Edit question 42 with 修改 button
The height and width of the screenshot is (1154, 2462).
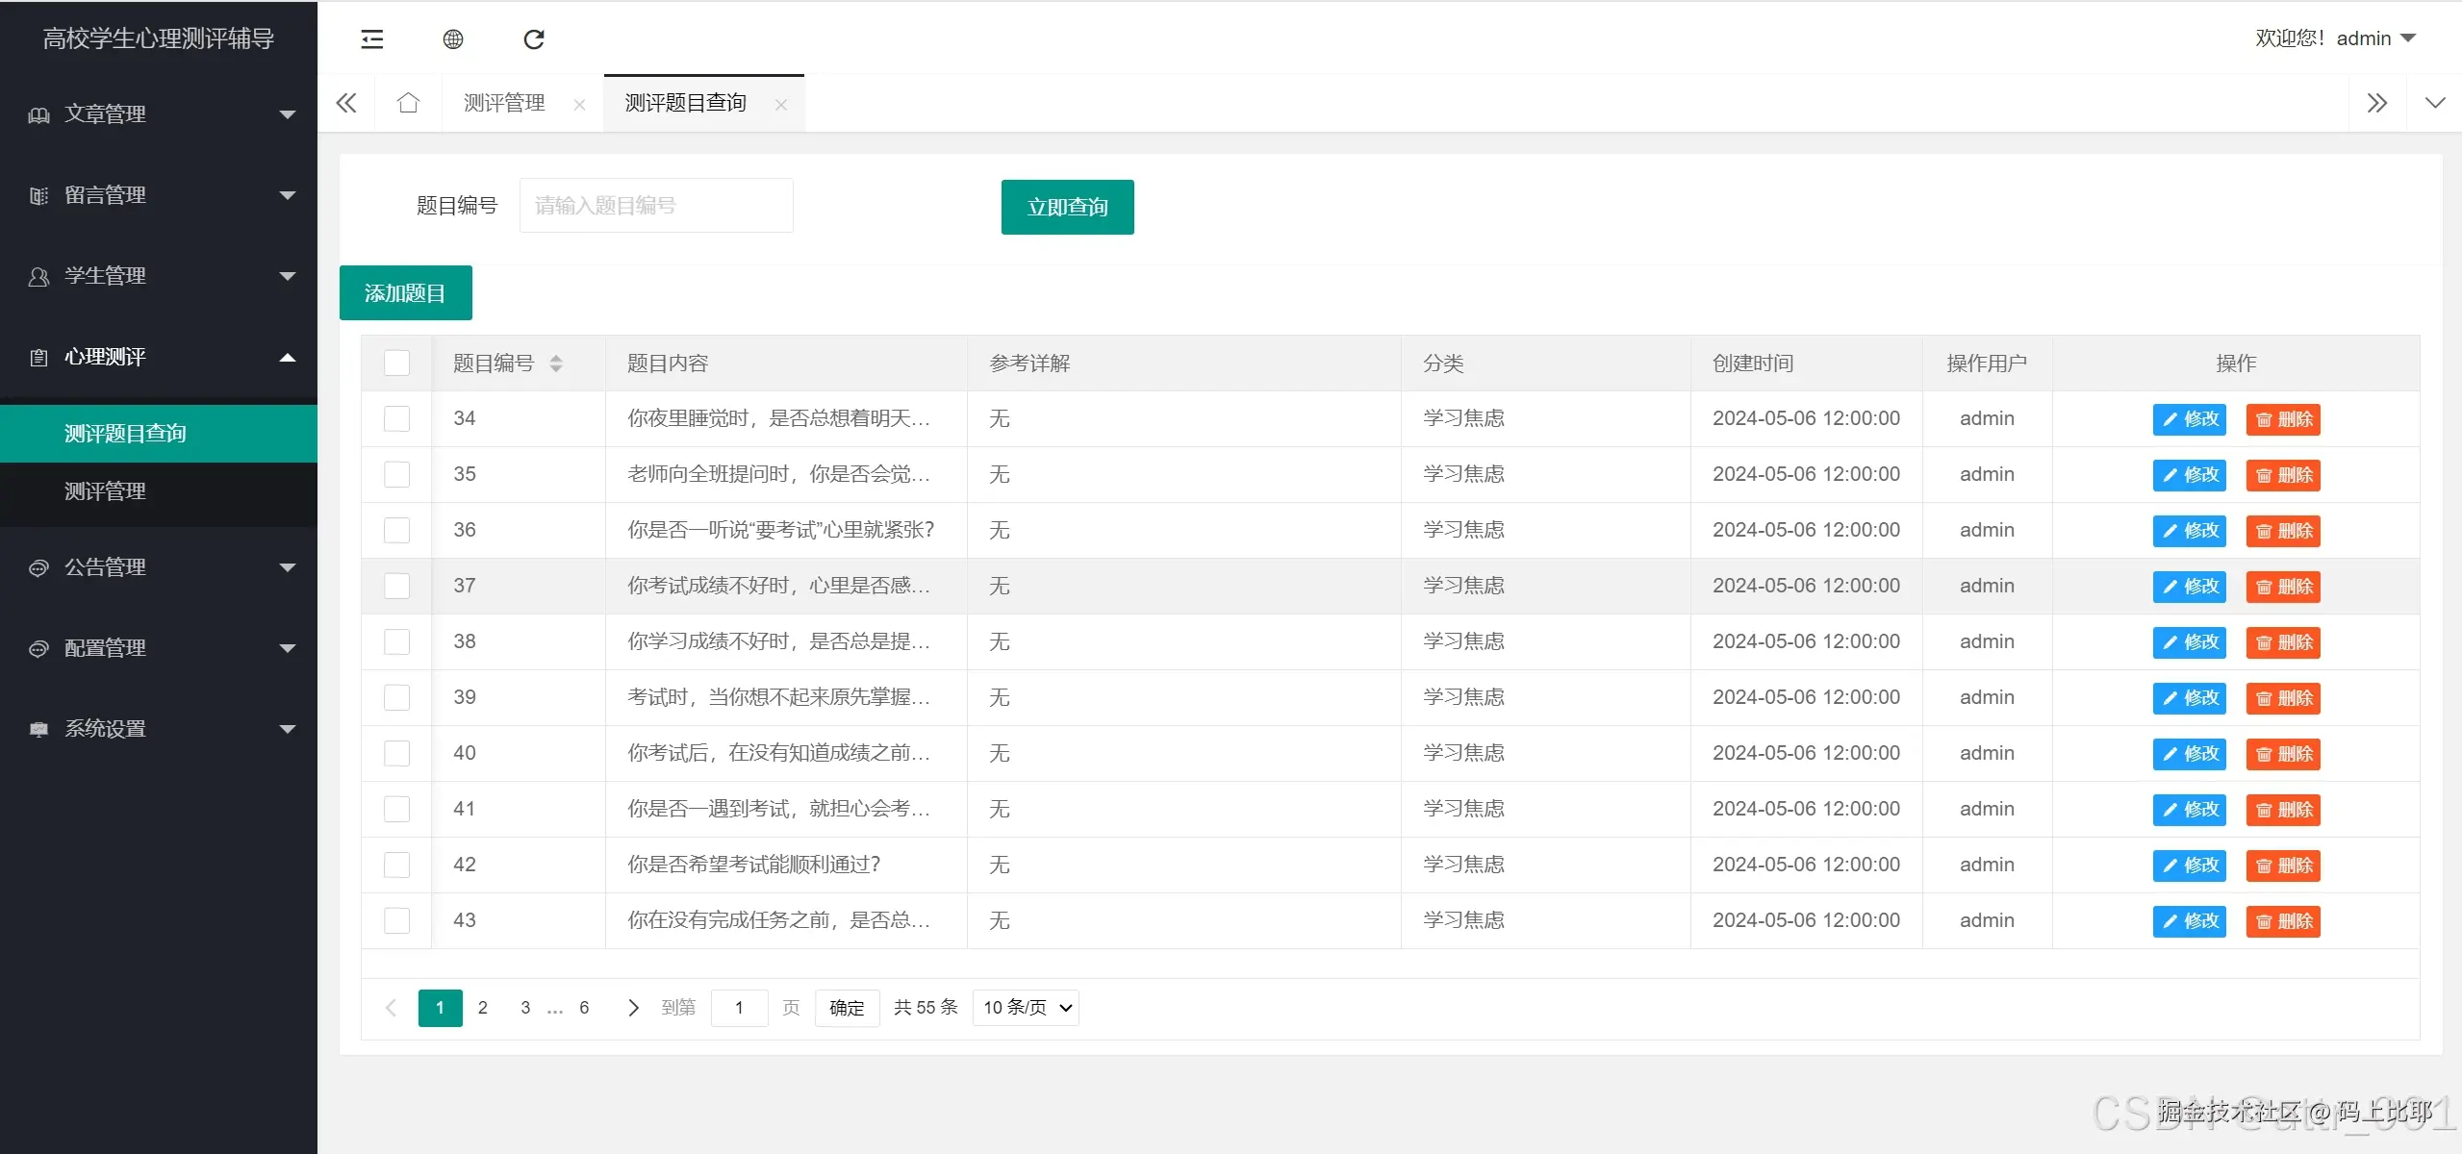2190,865
